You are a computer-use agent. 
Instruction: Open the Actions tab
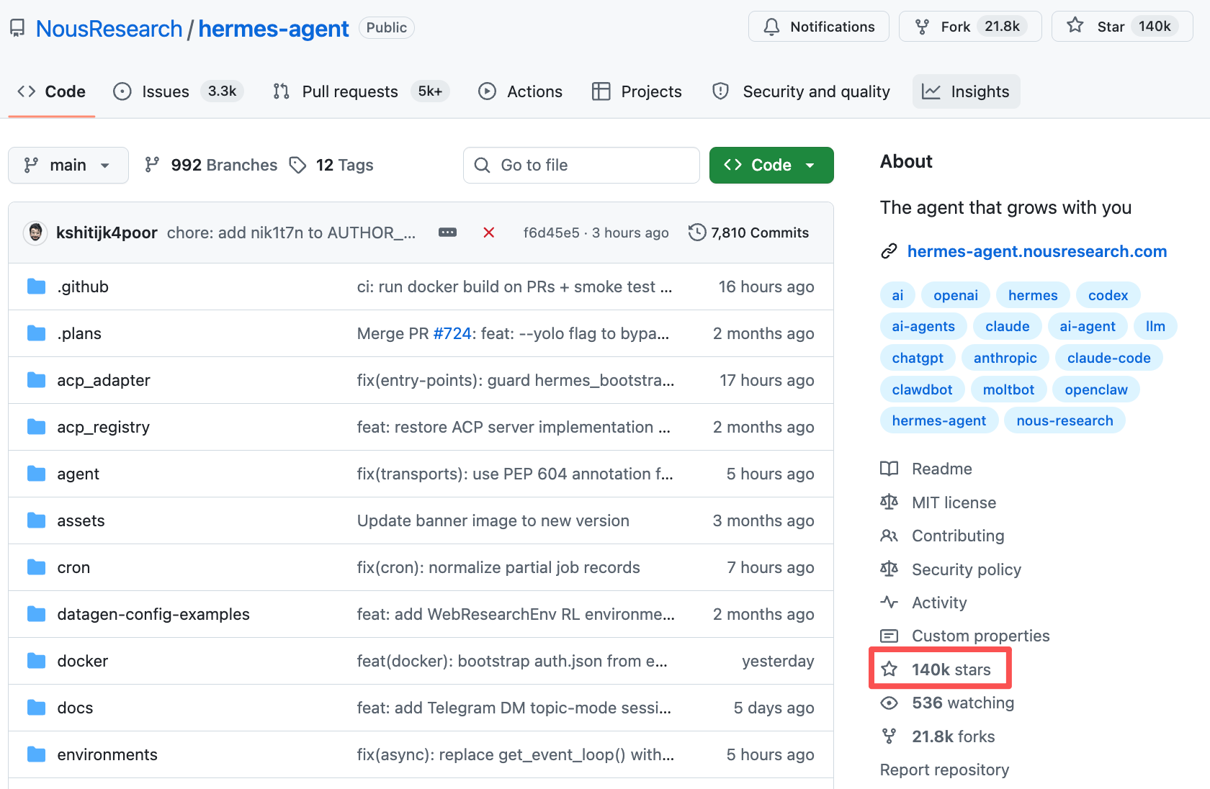520,91
